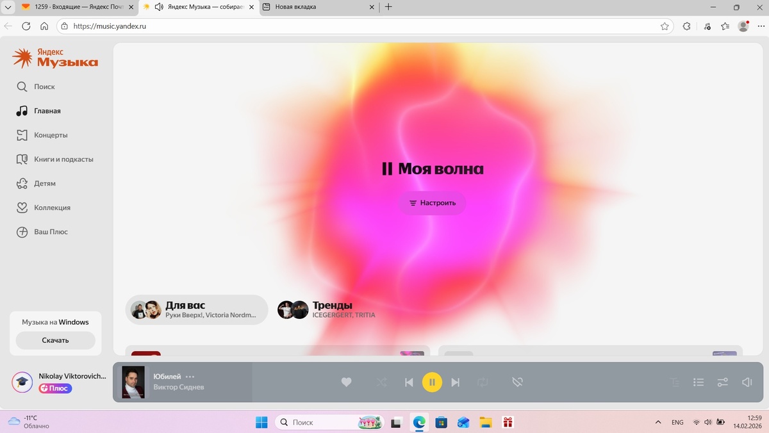Open the favorites list icon
Image resolution: width=769 pixels, height=433 pixels.
(725, 26)
